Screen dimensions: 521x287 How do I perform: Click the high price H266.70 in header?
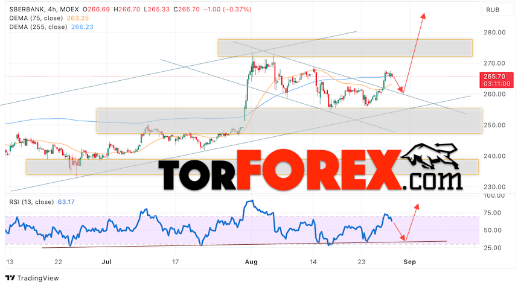pyautogui.click(x=127, y=9)
